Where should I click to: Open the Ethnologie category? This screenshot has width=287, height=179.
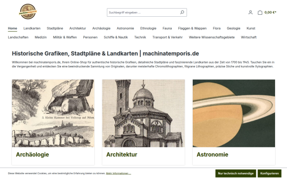[x=148, y=28]
